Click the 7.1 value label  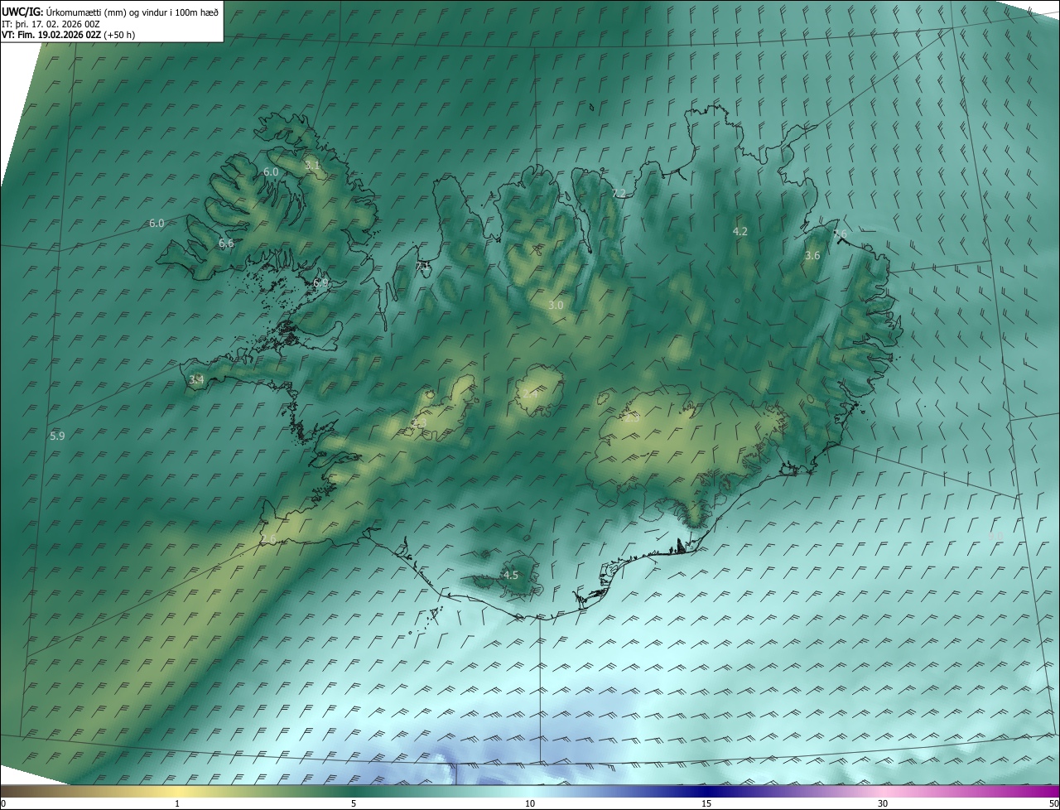[x=423, y=266]
